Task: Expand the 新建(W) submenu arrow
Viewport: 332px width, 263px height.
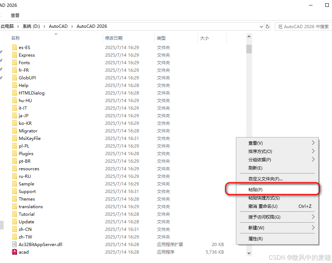Action: tap(313, 228)
